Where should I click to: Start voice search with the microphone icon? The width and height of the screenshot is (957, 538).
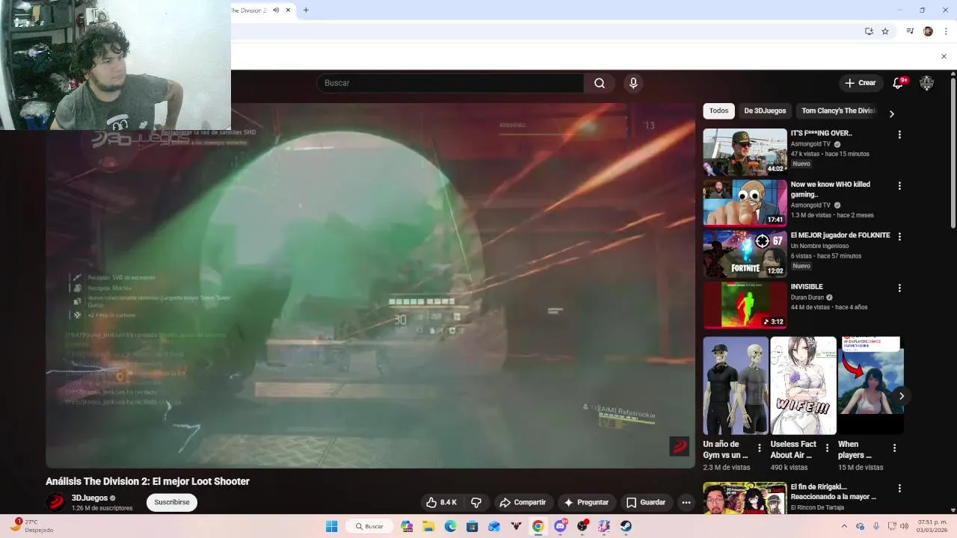point(633,83)
